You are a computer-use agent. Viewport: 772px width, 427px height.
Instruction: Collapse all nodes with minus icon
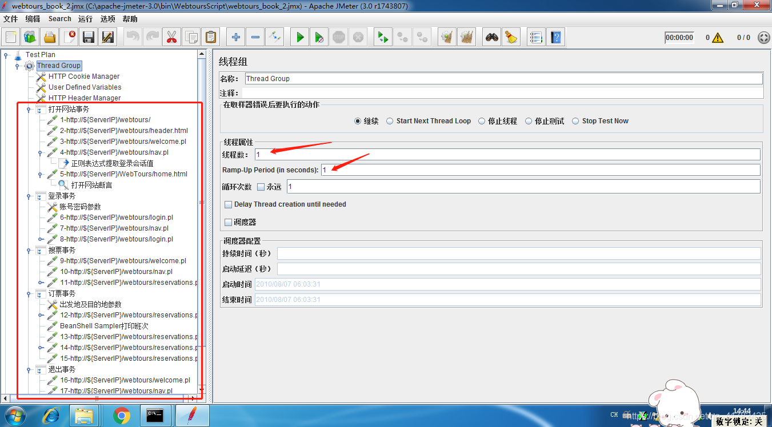click(255, 38)
